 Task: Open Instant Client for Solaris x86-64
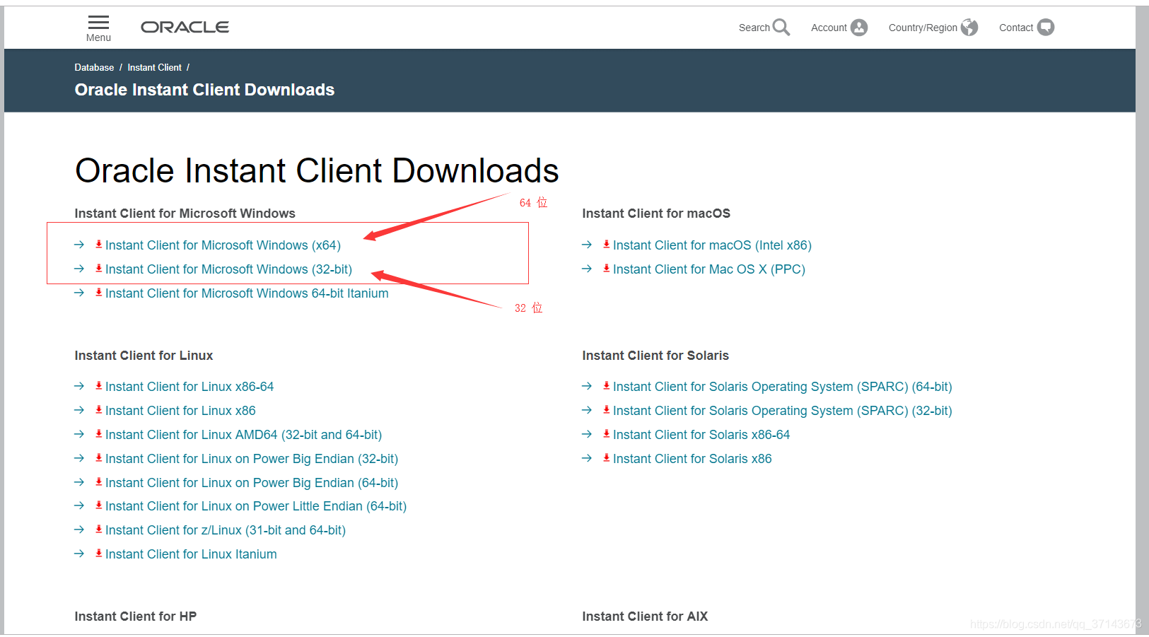pyautogui.click(x=701, y=435)
